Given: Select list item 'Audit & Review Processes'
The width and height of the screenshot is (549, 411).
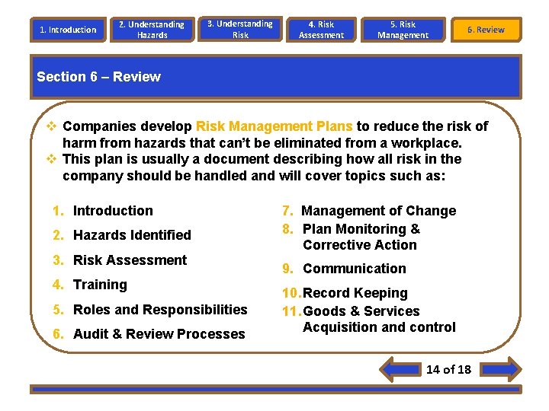Looking at the screenshot, I should pyautogui.click(x=159, y=334).
